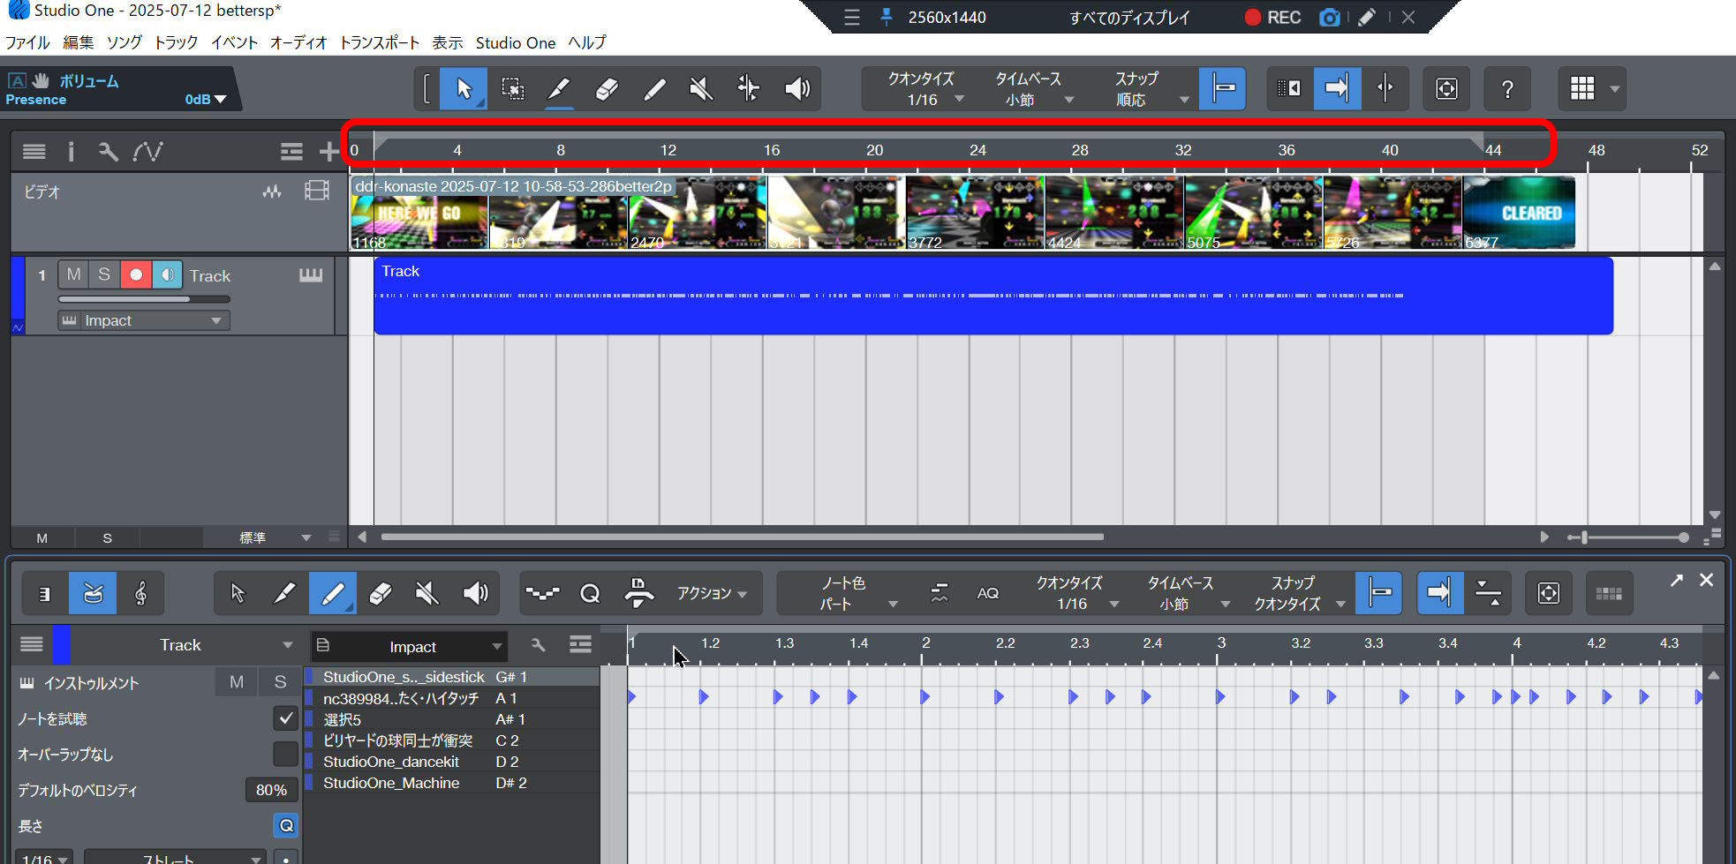The width and height of the screenshot is (1736, 864).
Task: Select the editor Listen speaker tool
Action: (x=475, y=593)
